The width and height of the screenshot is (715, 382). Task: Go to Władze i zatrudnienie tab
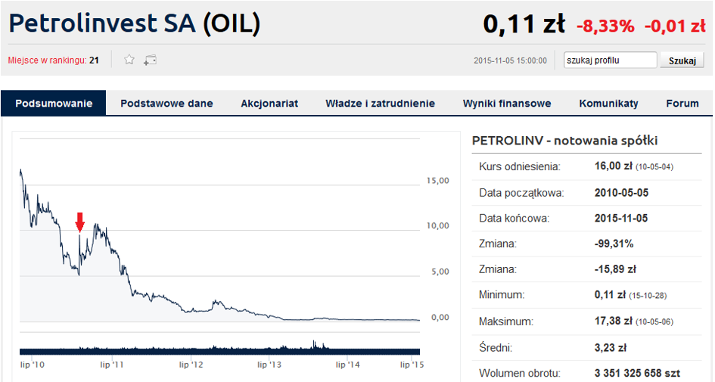[x=381, y=104]
